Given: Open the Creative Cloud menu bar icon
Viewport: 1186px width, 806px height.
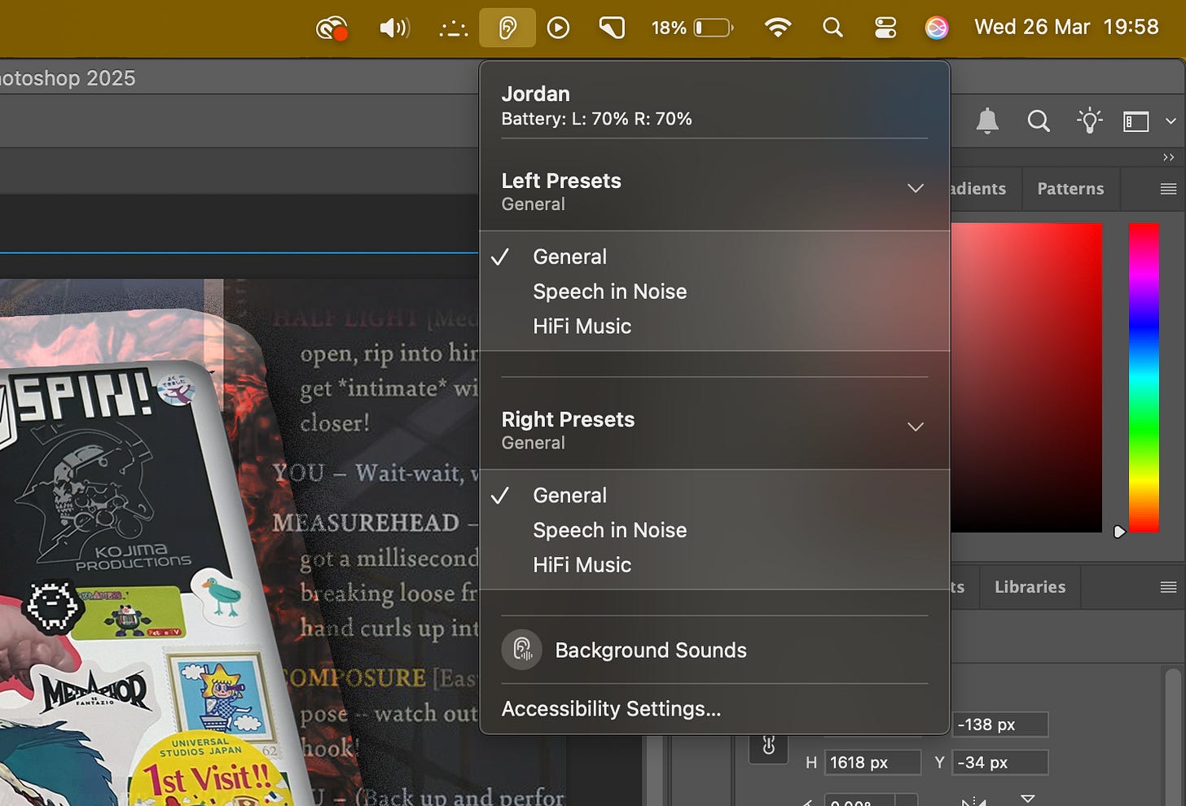Looking at the screenshot, I should 332,28.
